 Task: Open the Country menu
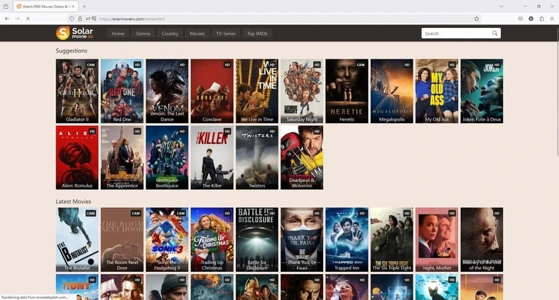(x=170, y=33)
